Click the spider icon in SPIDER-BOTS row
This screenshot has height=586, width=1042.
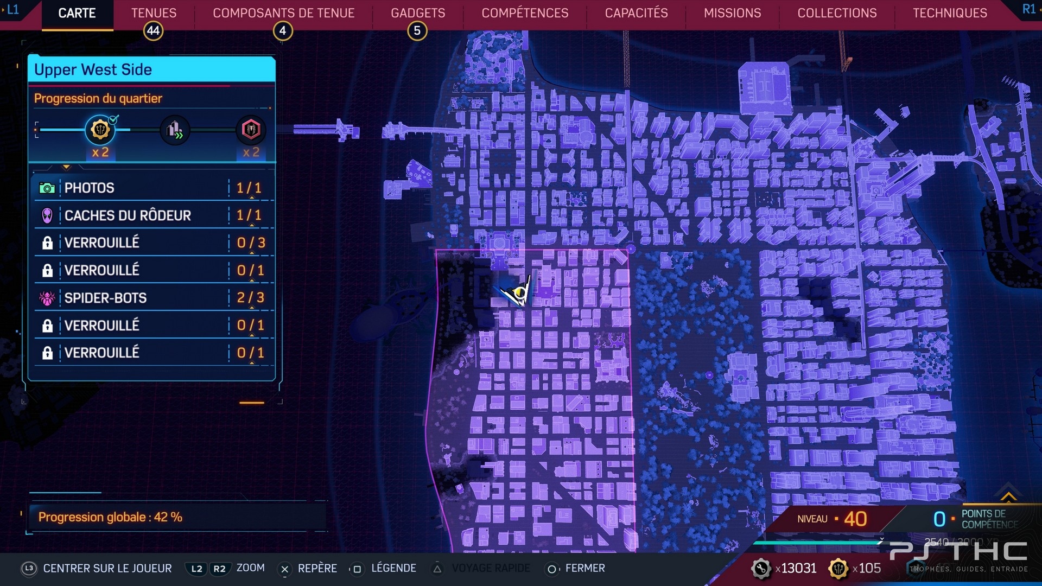pyautogui.click(x=47, y=298)
